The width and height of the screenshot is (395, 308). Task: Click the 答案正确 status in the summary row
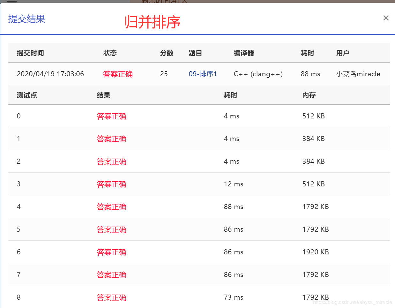point(118,74)
